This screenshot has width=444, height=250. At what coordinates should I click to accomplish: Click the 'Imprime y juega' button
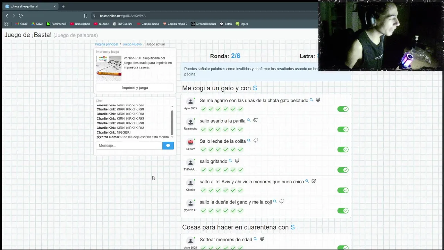point(135,87)
